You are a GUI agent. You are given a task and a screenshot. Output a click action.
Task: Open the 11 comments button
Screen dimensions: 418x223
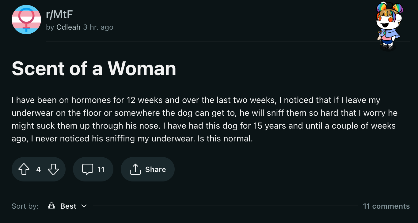coord(93,169)
